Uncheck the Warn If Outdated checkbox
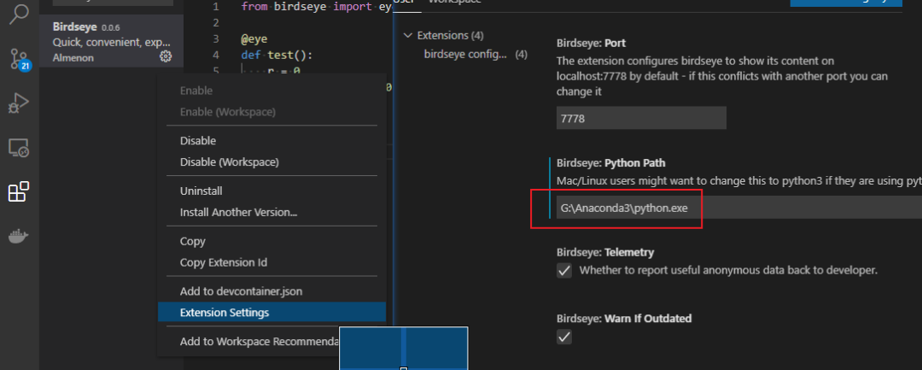This screenshot has height=370, width=922. 564,337
